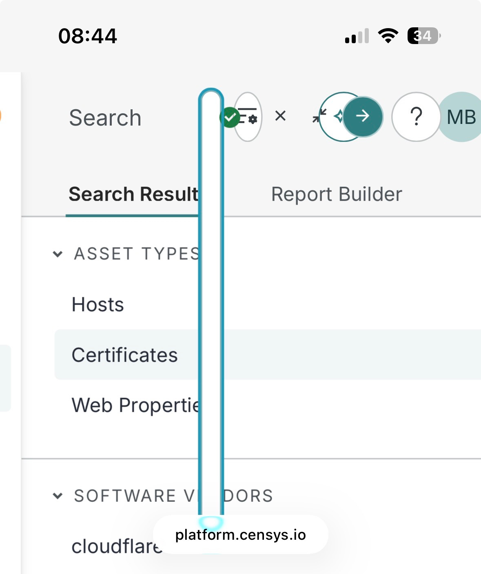This screenshot has height=574, width=481.
Task: Switch to the Report Builder tab
Action: 337,194
